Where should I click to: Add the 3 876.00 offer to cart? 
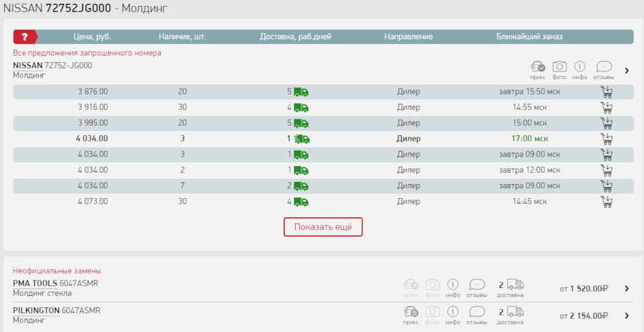tap(606, 92)
